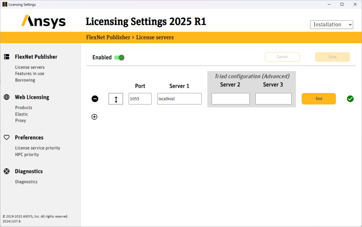Toggle the Enabled switch off
This screenshot has width=362, height=227.
click(x=119, y=57)
